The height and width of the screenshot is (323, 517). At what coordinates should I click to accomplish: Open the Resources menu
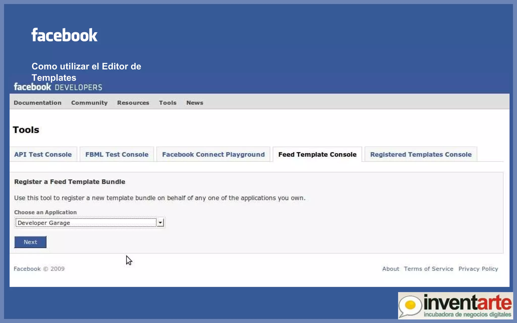pyautogui.click(x=133, y=103)
